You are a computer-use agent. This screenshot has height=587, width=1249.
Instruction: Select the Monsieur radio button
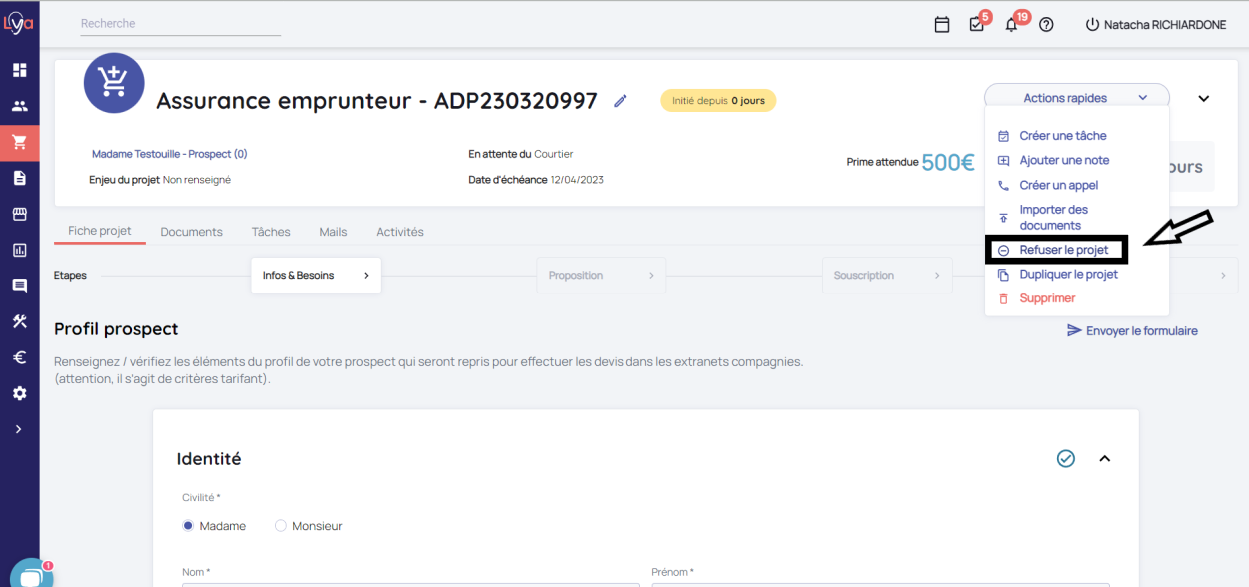pos(281,526)
